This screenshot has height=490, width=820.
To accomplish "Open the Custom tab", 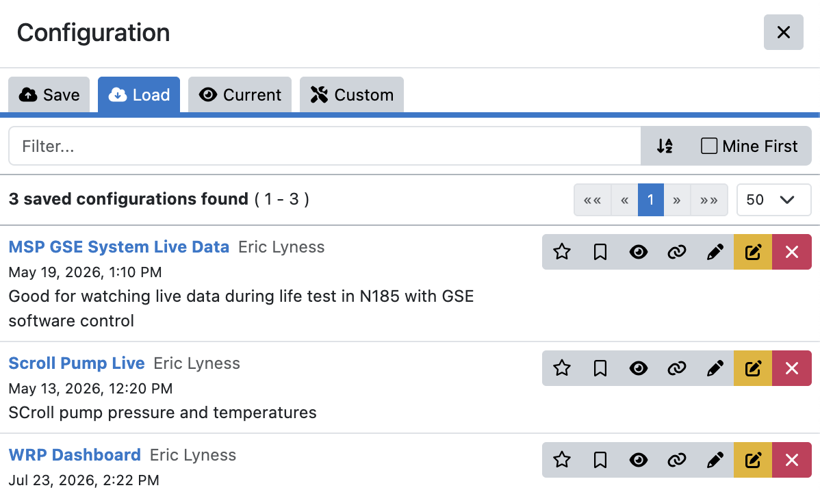I will click(351, 94).
